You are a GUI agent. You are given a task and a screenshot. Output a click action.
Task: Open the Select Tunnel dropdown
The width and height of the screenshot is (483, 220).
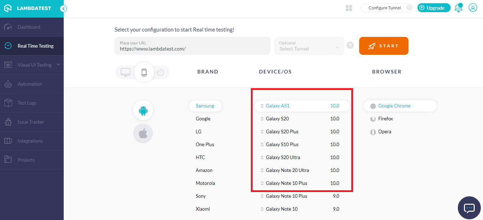309,46
